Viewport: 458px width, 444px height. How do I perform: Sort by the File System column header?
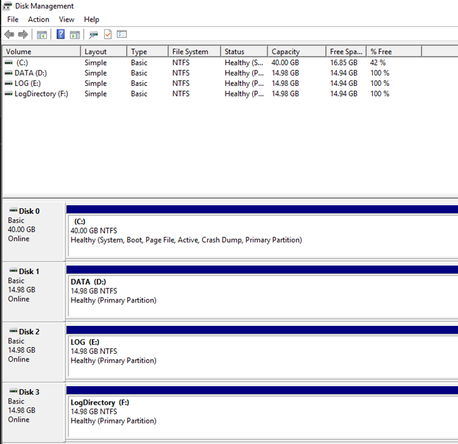(x=194, y=51)
